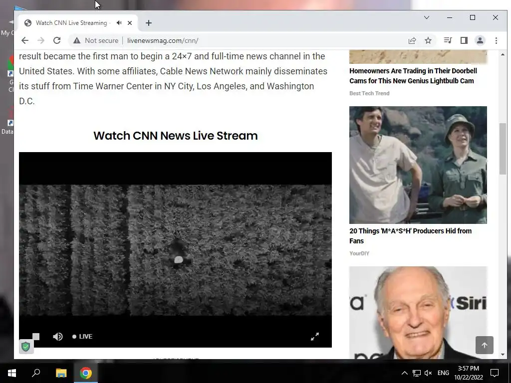Open File Explorer from taskbar

pos(61,373)
